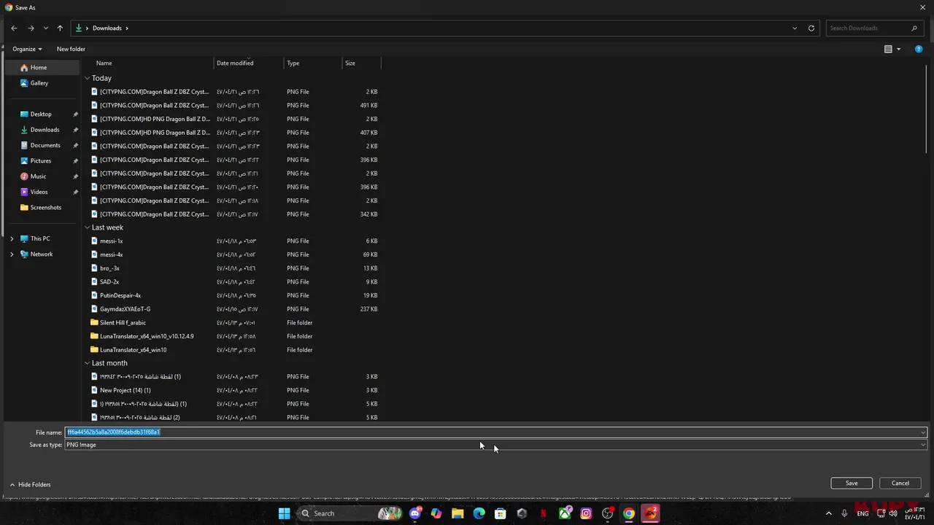Open Microsoft Edge from the taskbar
The height and width of the screenshot is (525, 934).
click(479, 513)
